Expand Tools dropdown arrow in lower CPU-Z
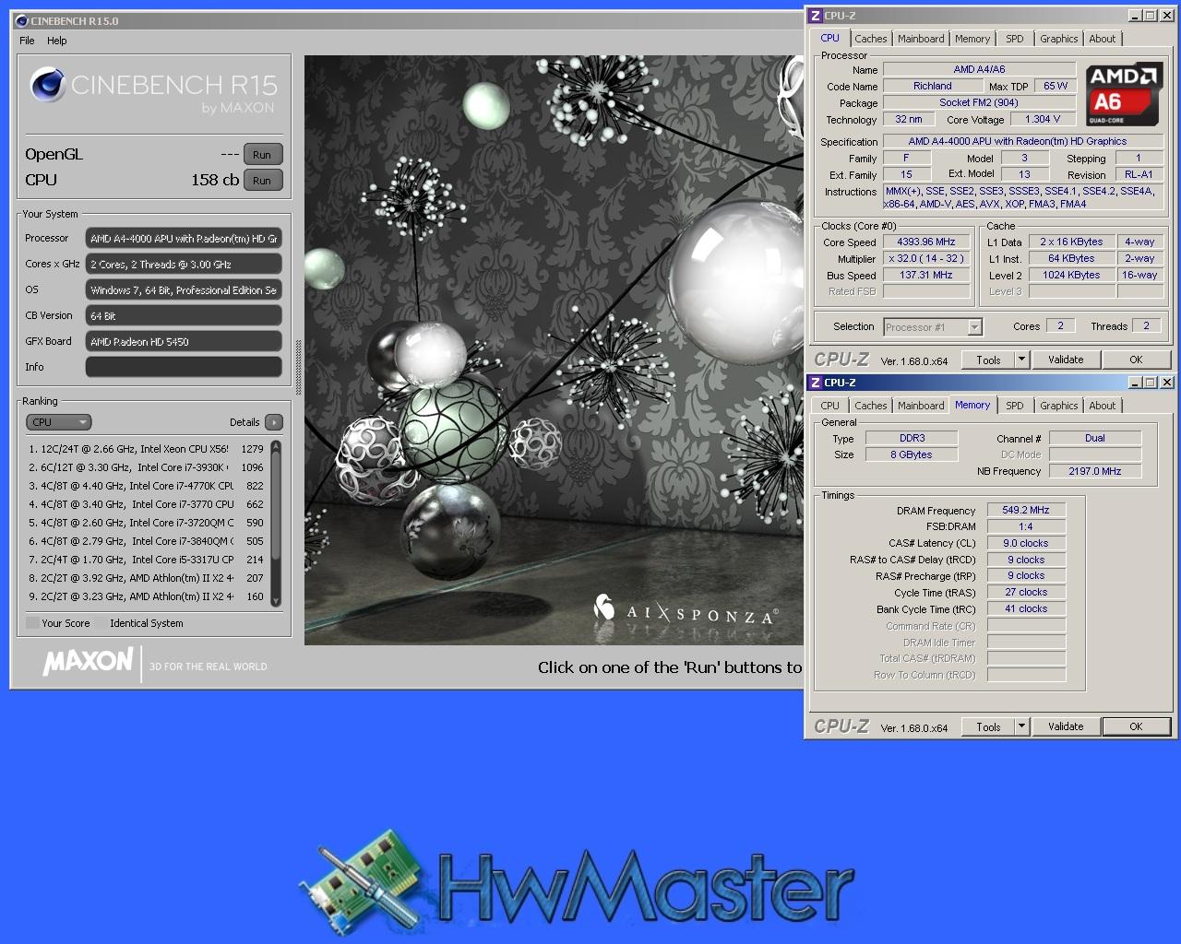 pyautogui.click(x=1021, y=726)
